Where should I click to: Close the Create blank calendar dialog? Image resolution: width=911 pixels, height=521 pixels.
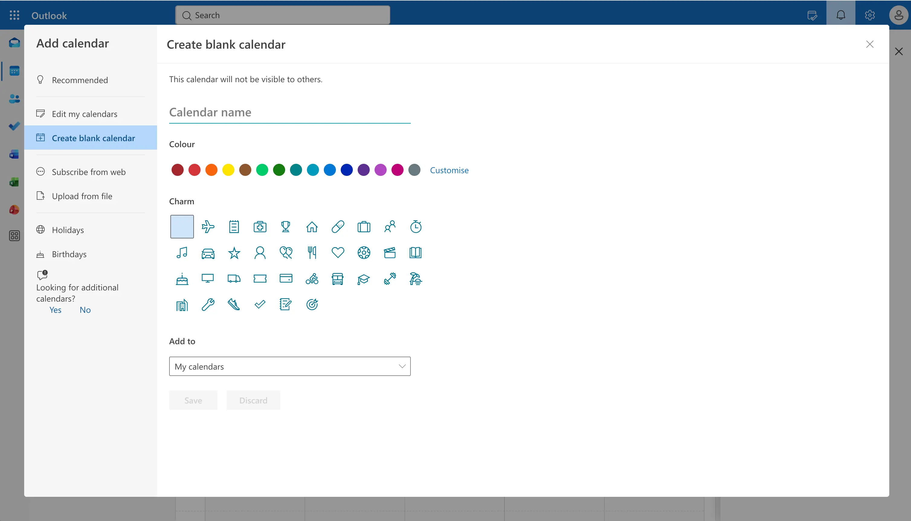870,44
